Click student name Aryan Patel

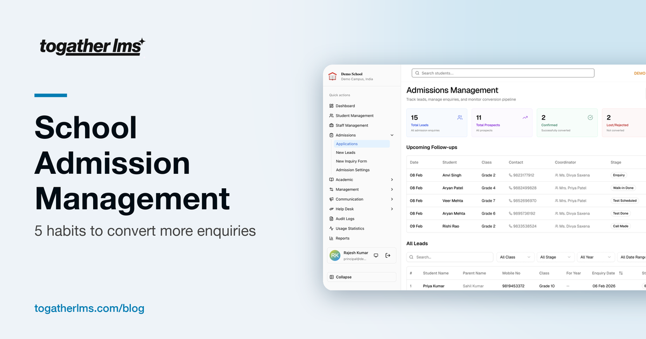453,188
